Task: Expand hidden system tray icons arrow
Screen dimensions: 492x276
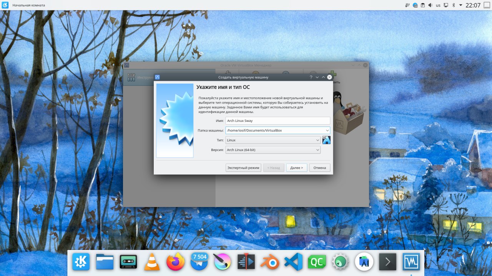Action: pos(460,5)
